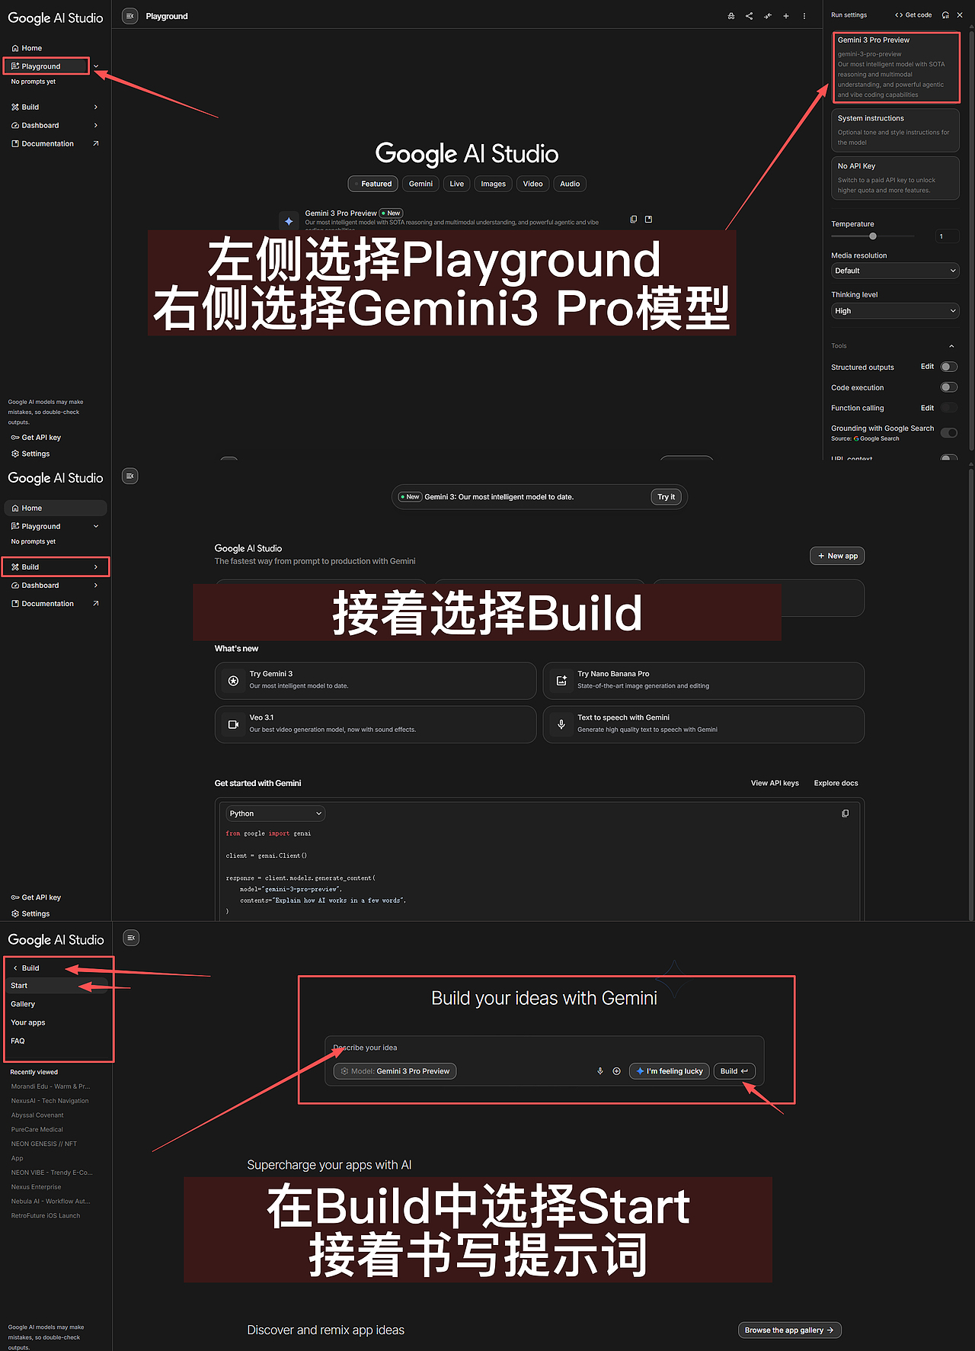Open compare mode arrows icon
The height and width of the screenshot is (1351, 975).
tap(768, 16)
